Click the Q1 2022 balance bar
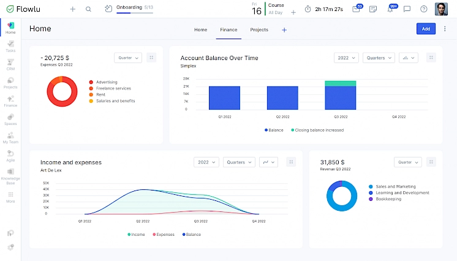The width and height of the screenshot is (457, 261). (x=224, y=98)
